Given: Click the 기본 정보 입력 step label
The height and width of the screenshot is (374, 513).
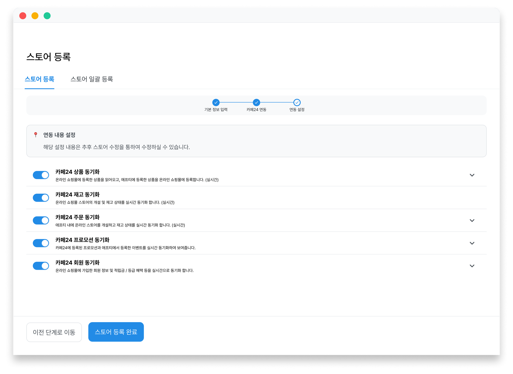Looking at the screenshot, I should (216, 109).
